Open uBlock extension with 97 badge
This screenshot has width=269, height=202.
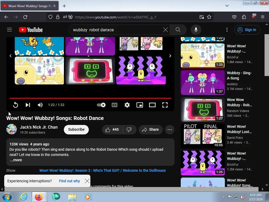point(253,17)
